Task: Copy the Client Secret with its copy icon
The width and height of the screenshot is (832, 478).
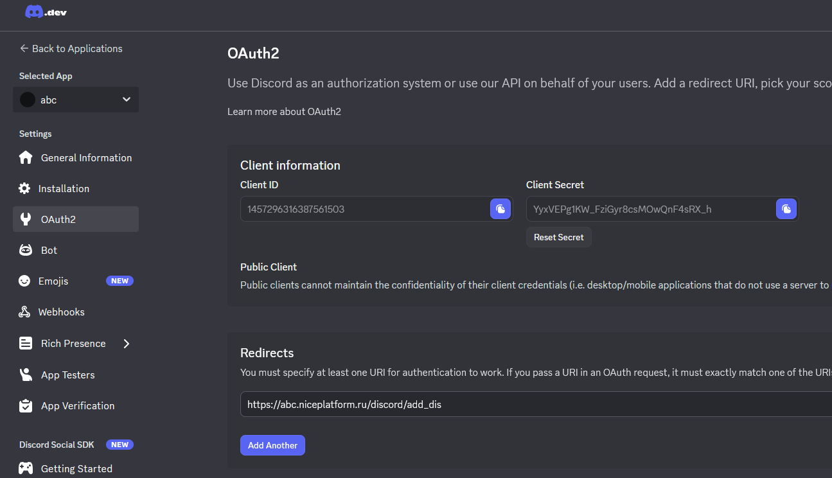Action: (786, 209)
